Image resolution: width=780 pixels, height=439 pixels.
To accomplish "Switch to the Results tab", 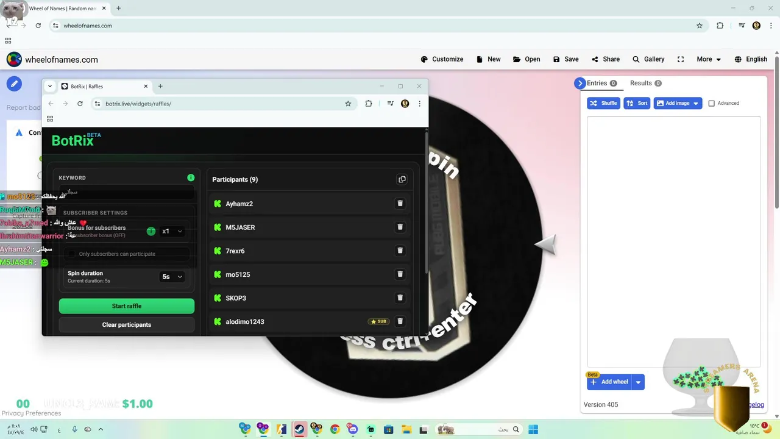I will [645, 83].
